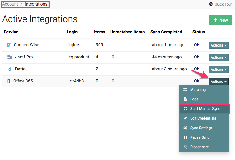Collapse the Office 365 Actions dropdown
Image resolution: width=235 pixels, height=160 pixels.
218,82
